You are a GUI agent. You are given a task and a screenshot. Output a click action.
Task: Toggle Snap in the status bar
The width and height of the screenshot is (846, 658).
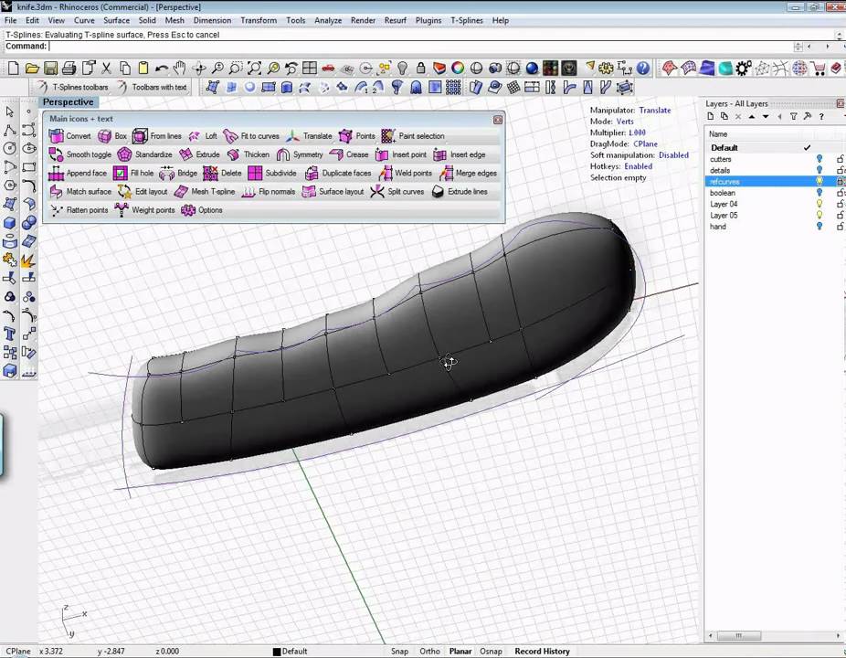click(399, 652)
